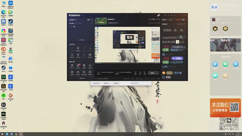Open the 选住 logo in the hotel widget
Viewport: 242px width, 136px height.
214,7
